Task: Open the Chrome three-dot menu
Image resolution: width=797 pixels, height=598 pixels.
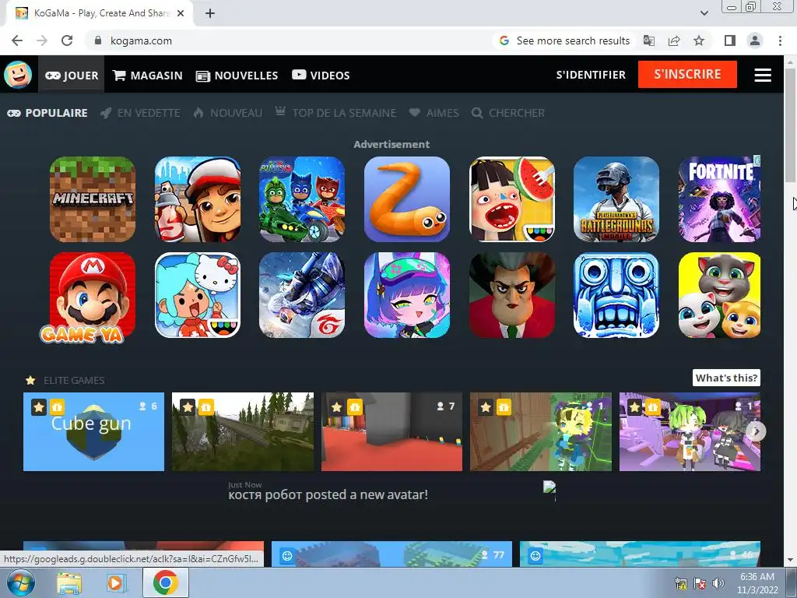Action: (780, 40)
